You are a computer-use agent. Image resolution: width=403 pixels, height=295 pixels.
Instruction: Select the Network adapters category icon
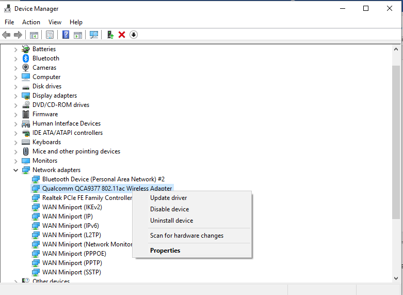pyautogui.click(x=26, y=170)
